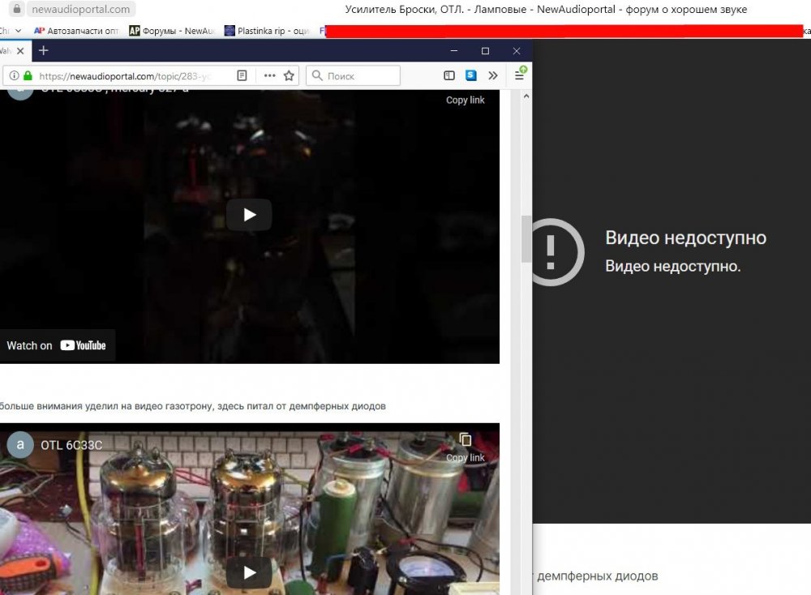This screenshot has width=811, height=595.
Task: Click the newaudioportal.com URL address field
Action: click(130, 76)
